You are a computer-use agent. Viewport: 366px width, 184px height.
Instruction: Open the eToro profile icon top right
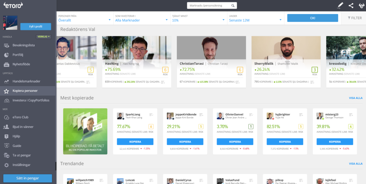[x=361, y=6]
